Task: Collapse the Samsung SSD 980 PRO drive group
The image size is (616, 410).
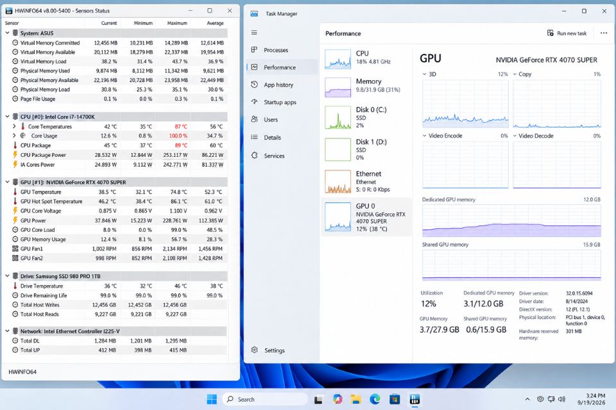Action: pos(7,276)
